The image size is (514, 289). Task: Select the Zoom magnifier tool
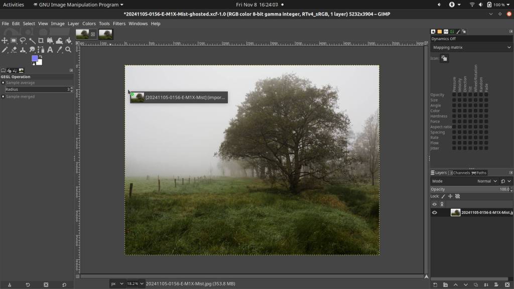point(68,50)
